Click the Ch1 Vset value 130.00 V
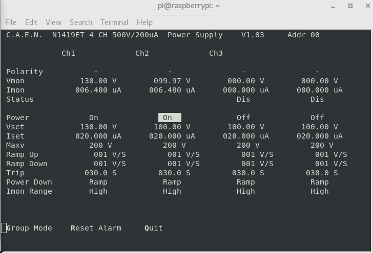The image size is (373, 253). coord(98,127)
